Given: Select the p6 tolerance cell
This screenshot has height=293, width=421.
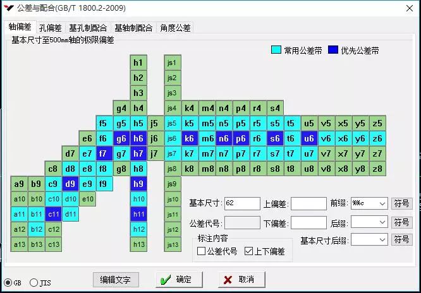Looking at the screenshot, I should pyautogui.click(x=241, y=138).
